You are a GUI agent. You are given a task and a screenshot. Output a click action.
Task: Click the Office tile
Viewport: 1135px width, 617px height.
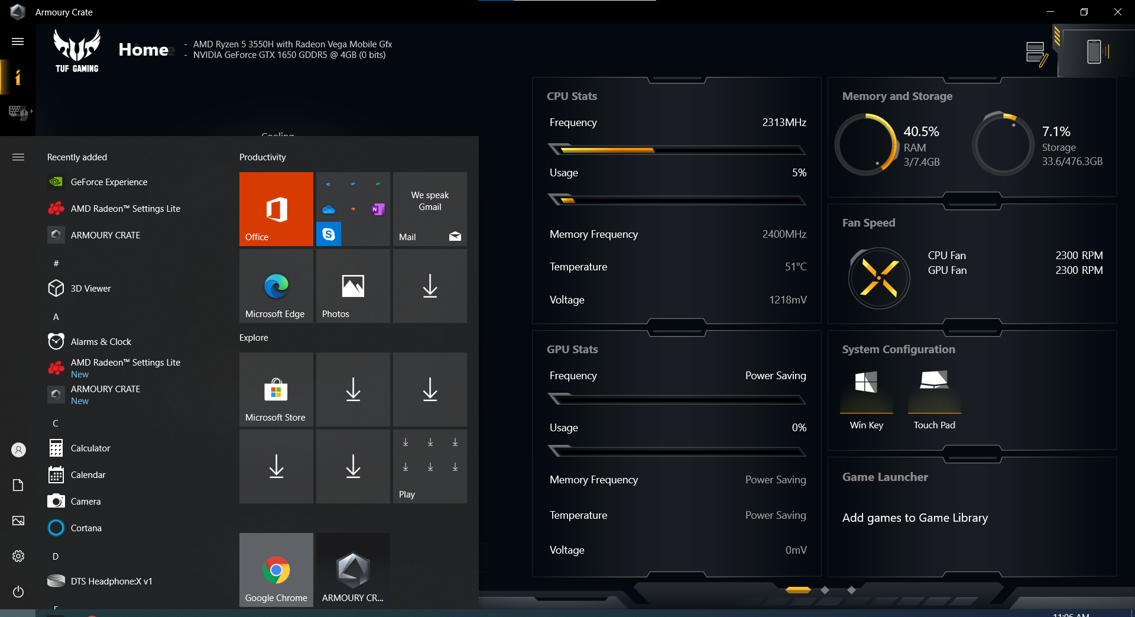(x=276, y=209)
